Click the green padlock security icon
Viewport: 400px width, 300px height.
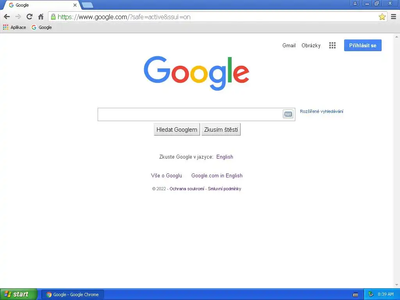click(53, 17)
